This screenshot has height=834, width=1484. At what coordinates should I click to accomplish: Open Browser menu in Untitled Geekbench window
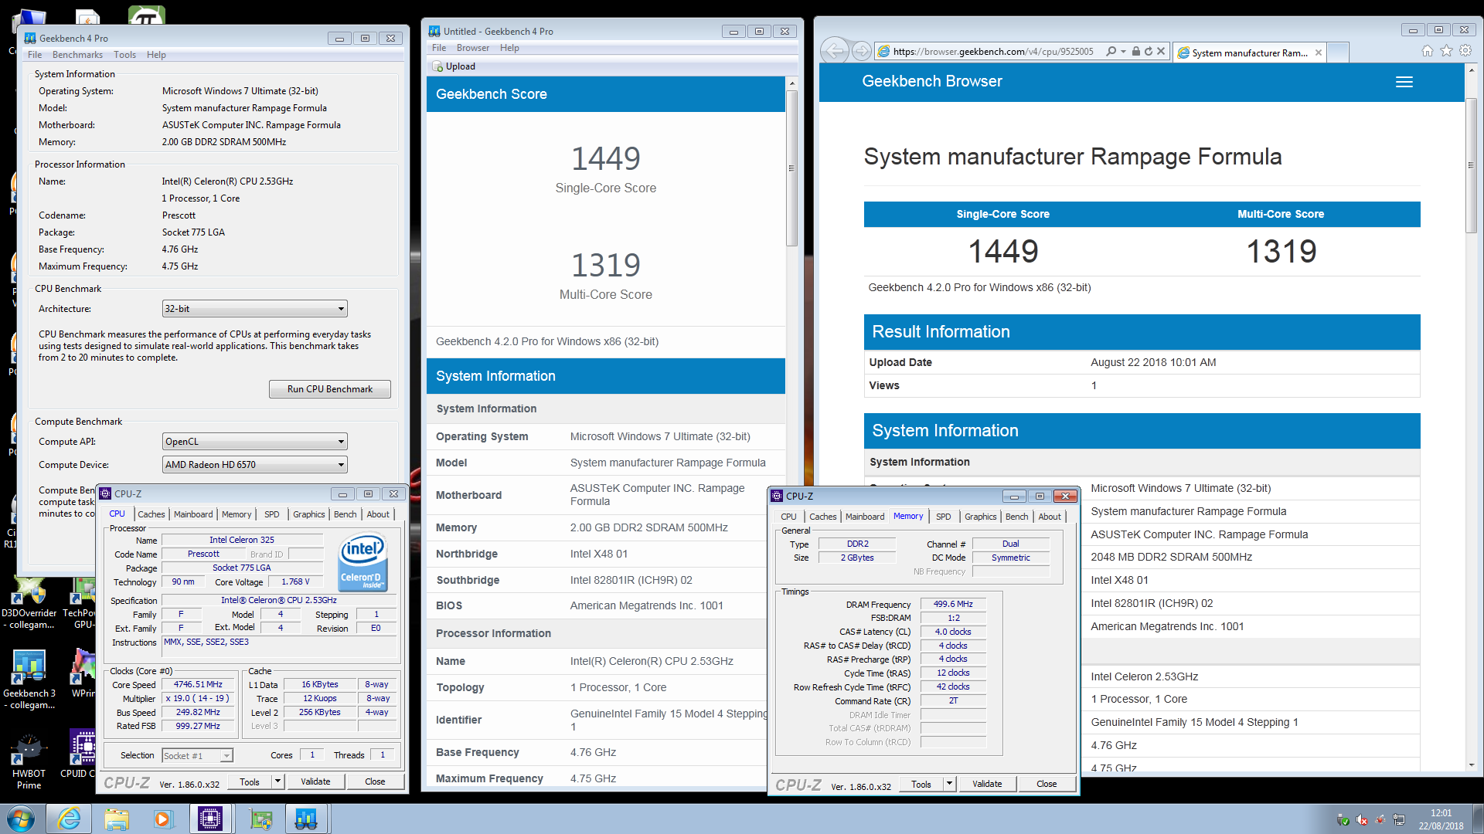(x=472, y=48)
